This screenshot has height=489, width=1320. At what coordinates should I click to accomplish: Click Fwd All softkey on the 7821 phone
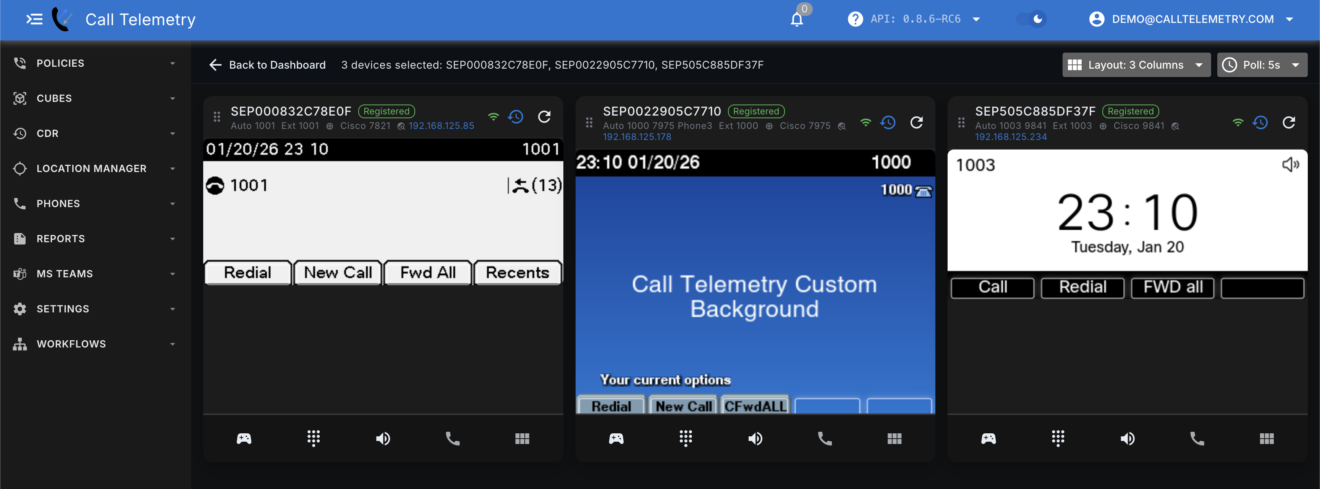428,273
